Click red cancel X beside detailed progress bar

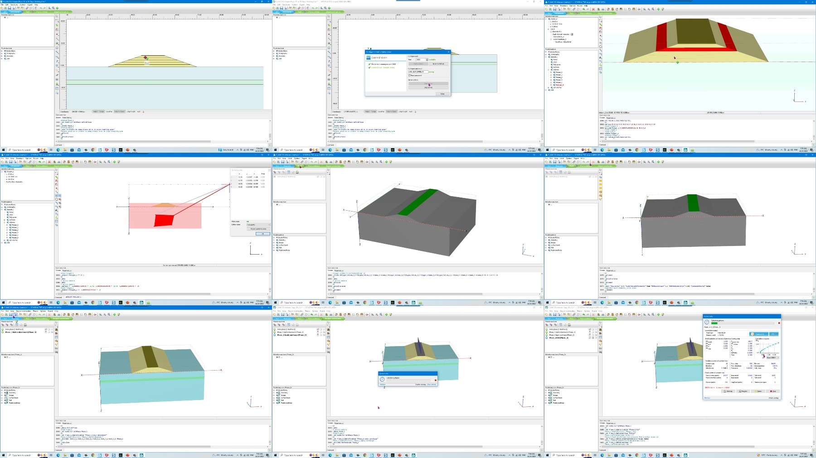[779, 323]
